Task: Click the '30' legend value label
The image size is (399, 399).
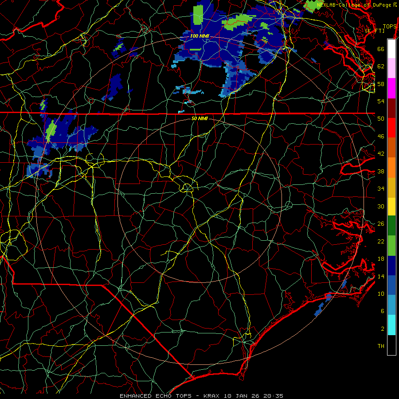Action: [x=381, y=206]
